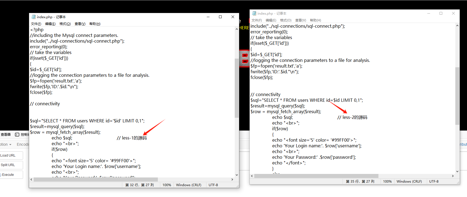Open 编辑(E) menu in right Notepad window
Image resolution: width=467 pixels, height=197 pixels.
[271, 20]
